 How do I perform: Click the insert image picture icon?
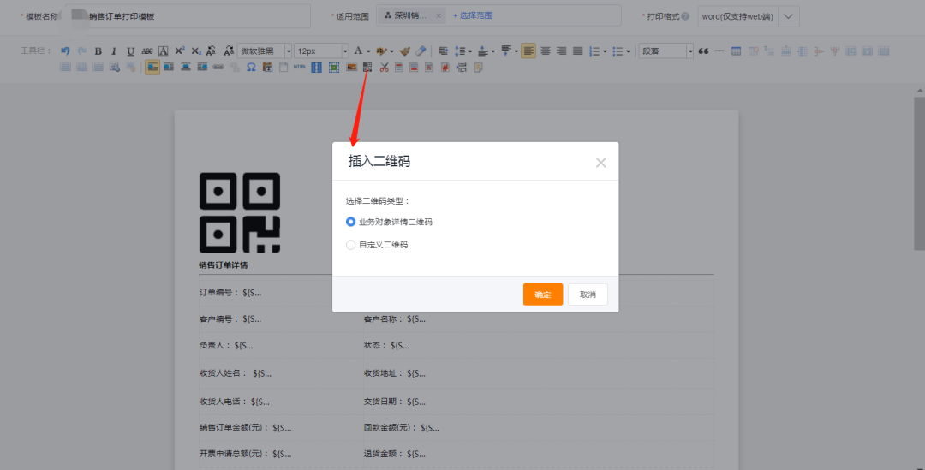coord(351,68)
